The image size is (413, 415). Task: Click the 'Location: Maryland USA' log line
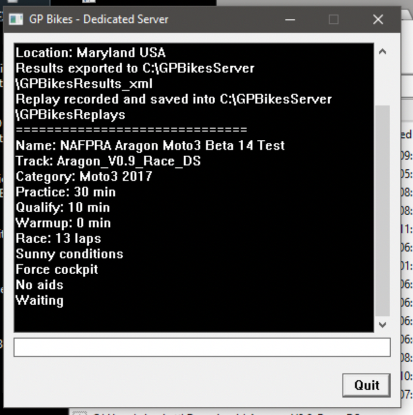[x=90, y=53]
